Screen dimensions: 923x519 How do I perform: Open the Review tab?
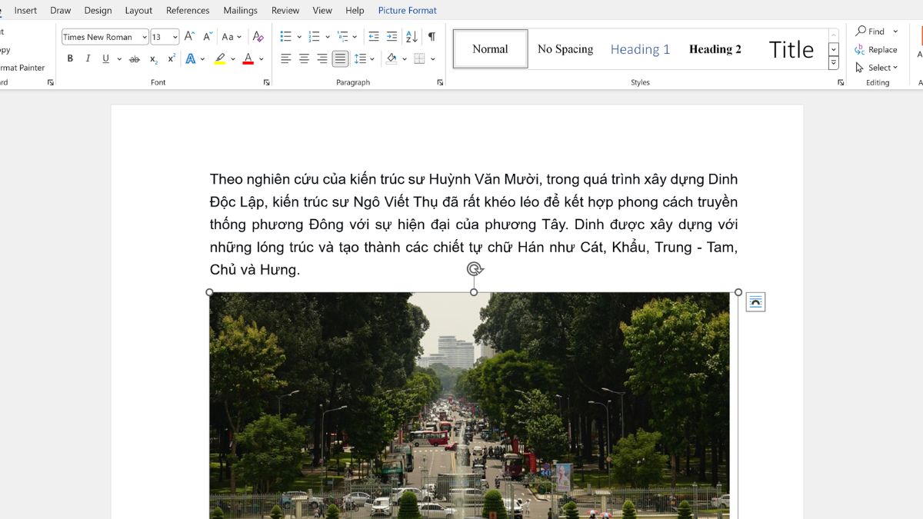285,11
